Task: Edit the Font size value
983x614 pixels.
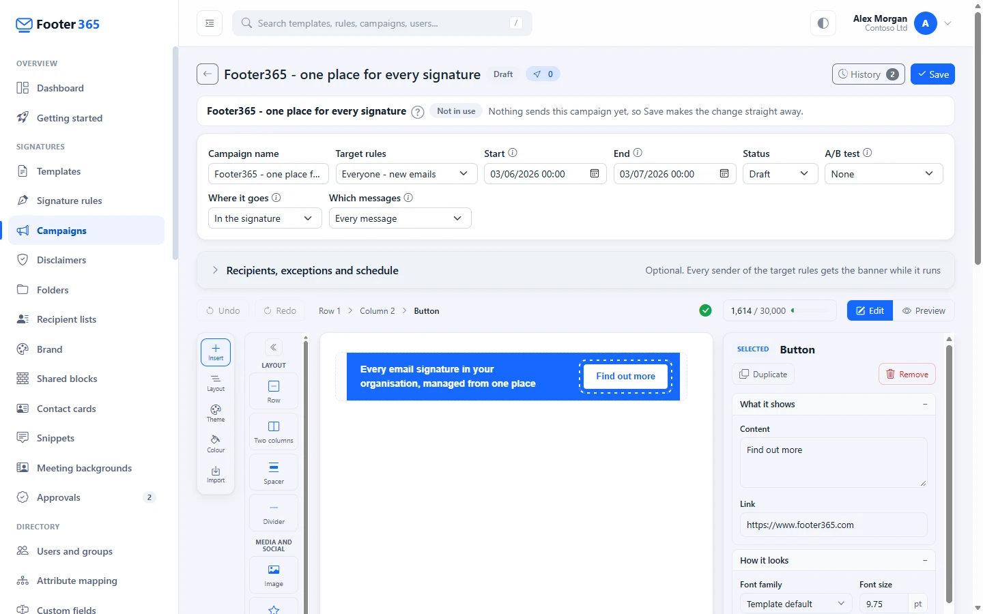Action: 884,604
